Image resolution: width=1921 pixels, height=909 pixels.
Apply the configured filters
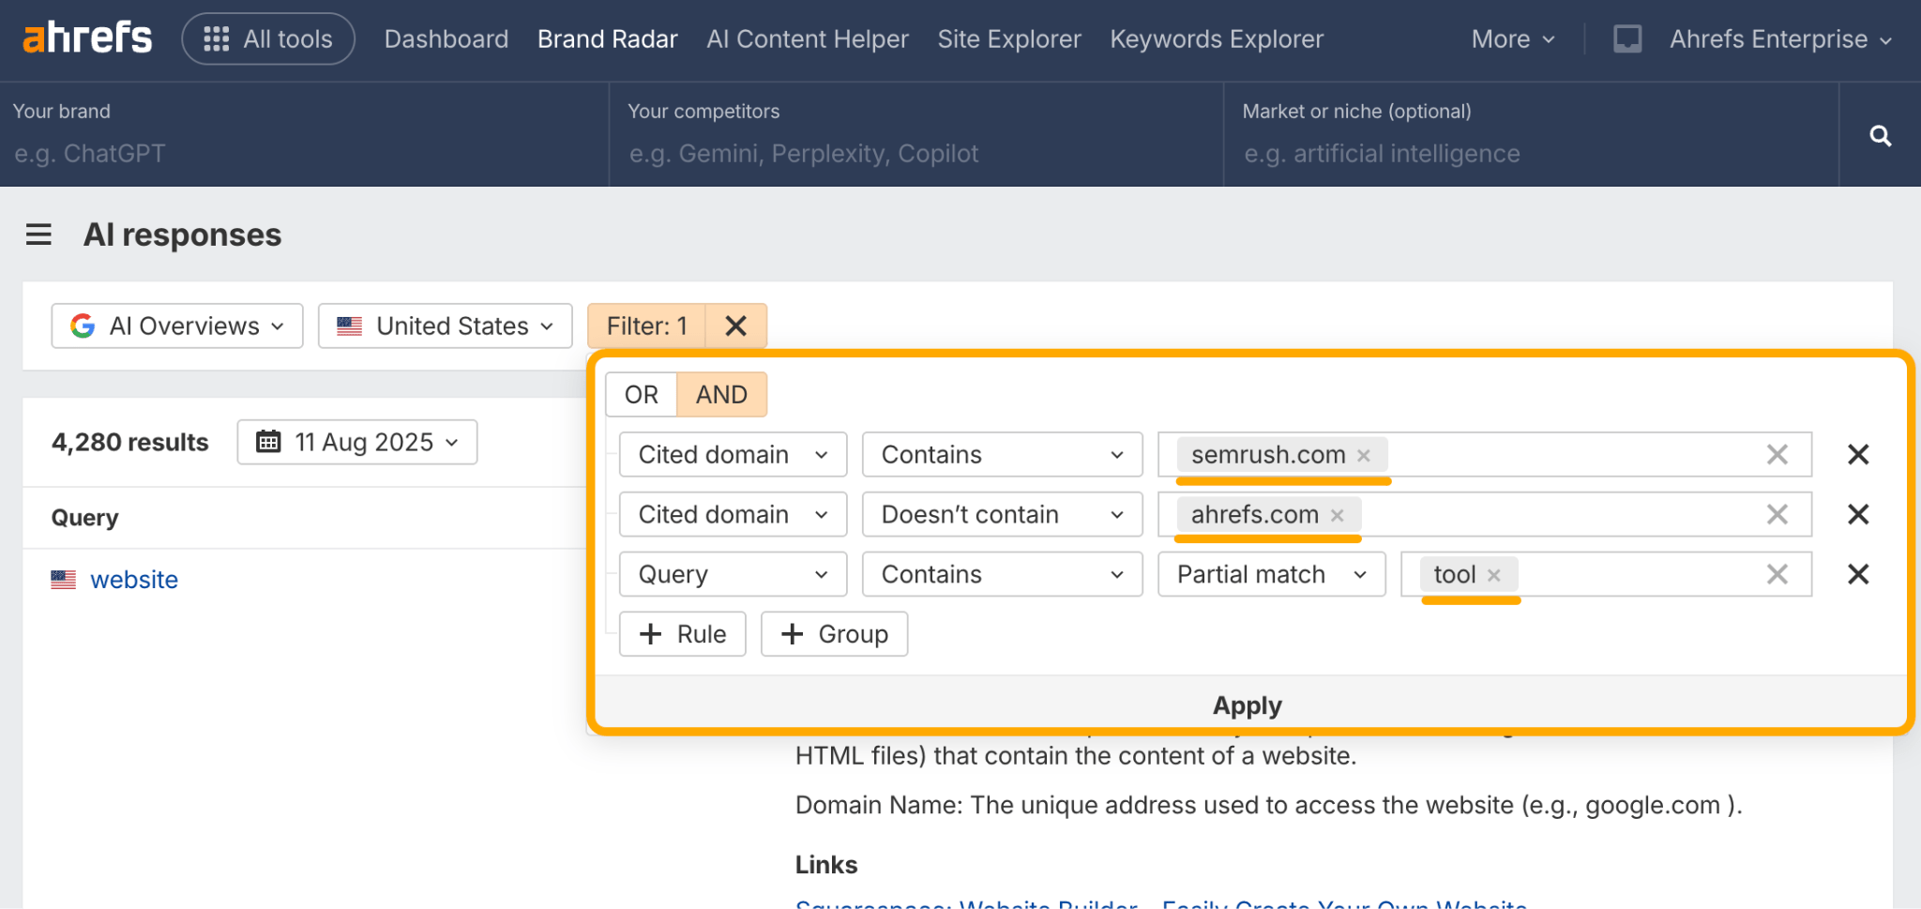1247,705
